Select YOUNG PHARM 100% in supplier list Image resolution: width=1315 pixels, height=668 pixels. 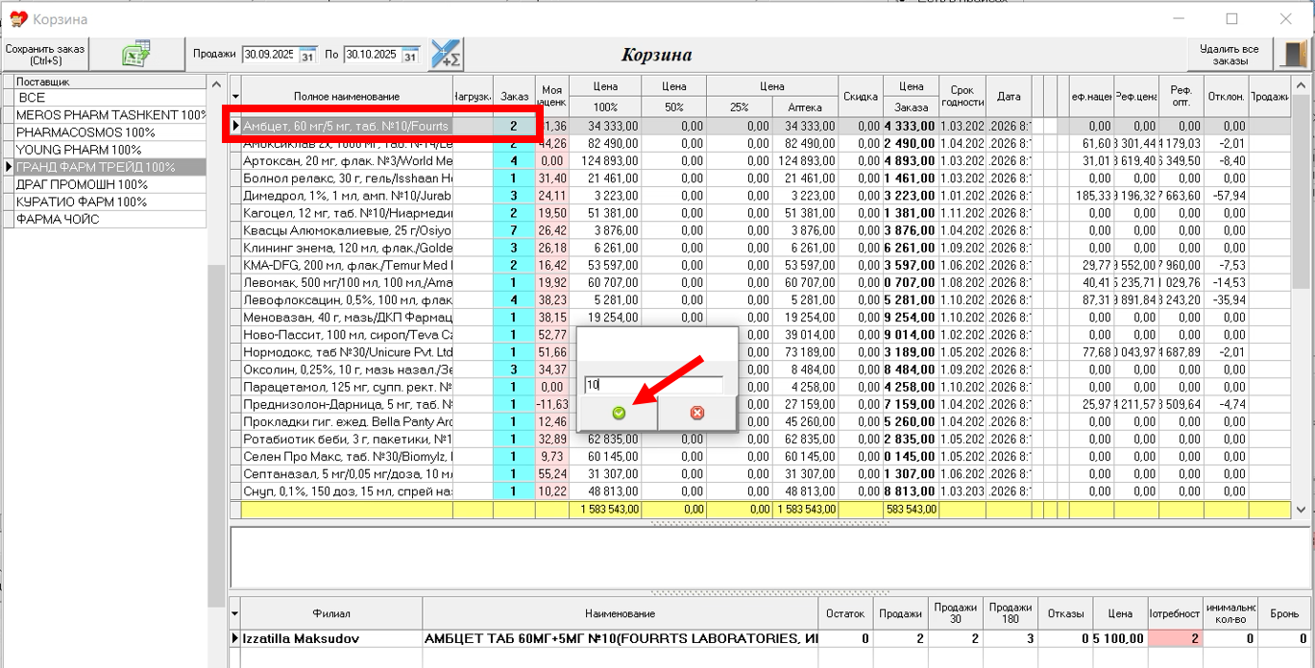[x=79, y=150]
